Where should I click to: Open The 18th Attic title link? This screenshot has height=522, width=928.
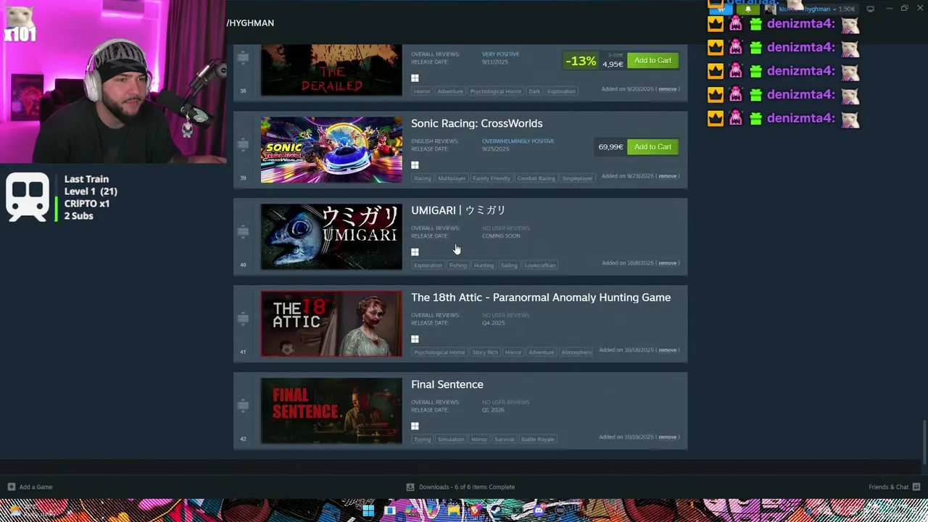[541, 297]
